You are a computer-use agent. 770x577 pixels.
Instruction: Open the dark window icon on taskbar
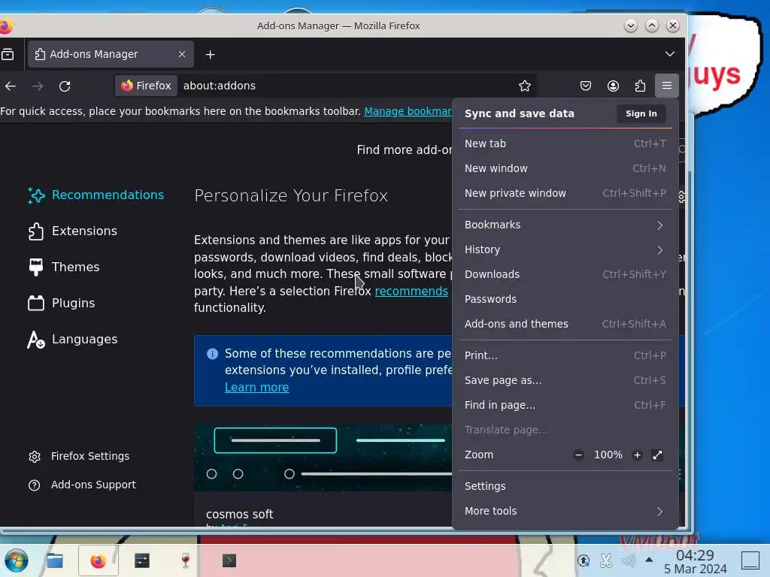142,560
